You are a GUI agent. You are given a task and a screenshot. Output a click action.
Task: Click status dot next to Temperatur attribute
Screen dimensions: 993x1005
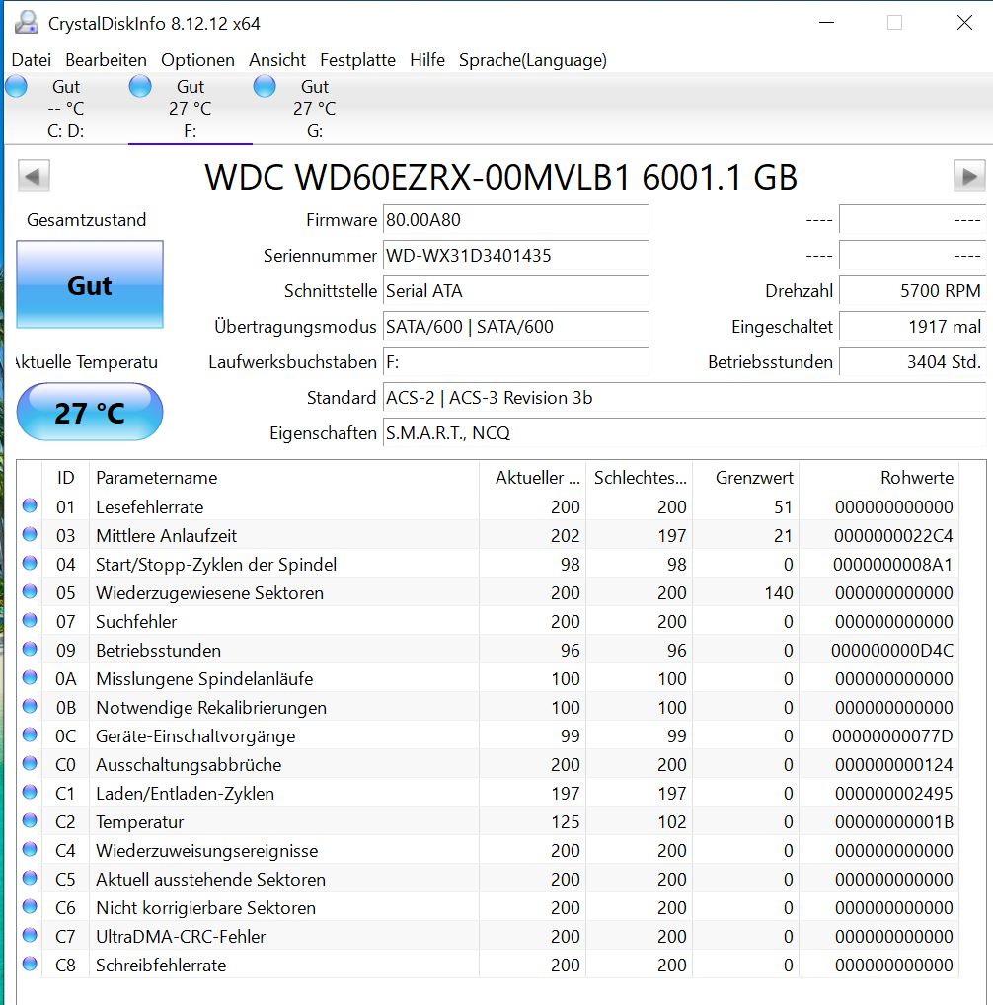pos(30,821)
